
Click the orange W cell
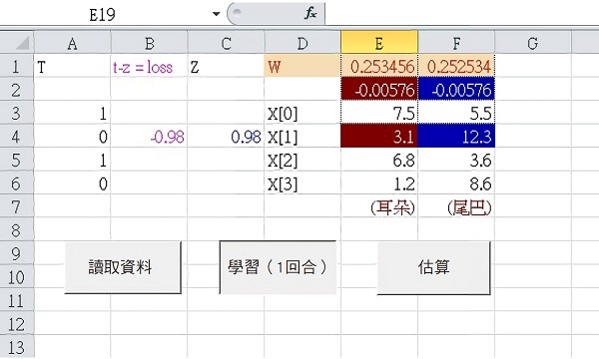tap(302, 66)
